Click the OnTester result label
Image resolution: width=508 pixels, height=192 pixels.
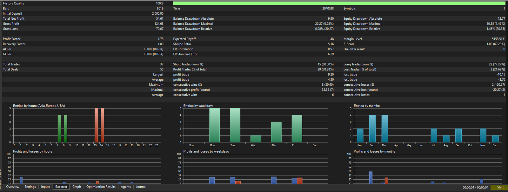(354, 49)
